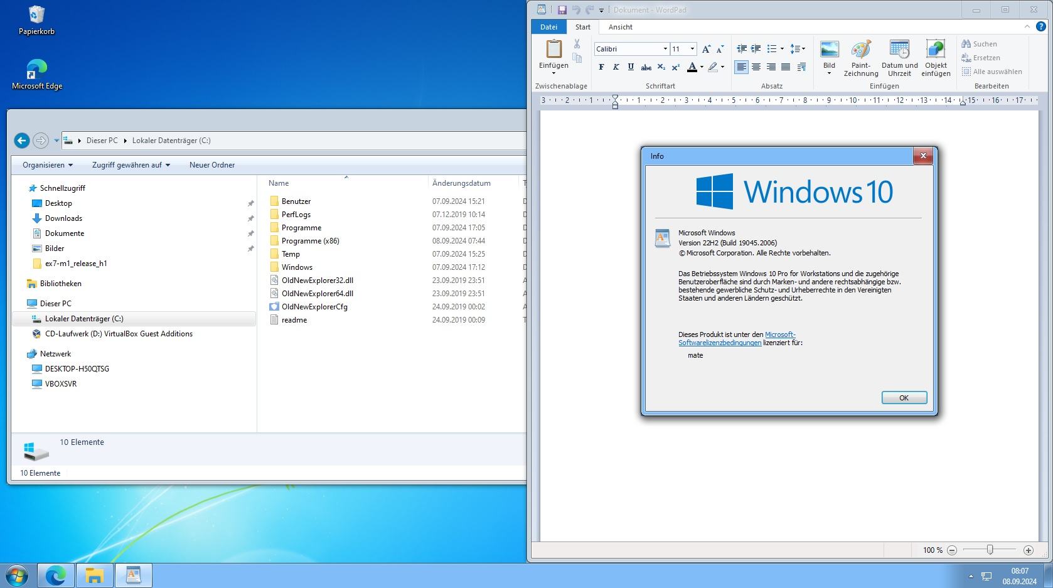
Task: Click the increase indent icon
Action: (756, 49)
